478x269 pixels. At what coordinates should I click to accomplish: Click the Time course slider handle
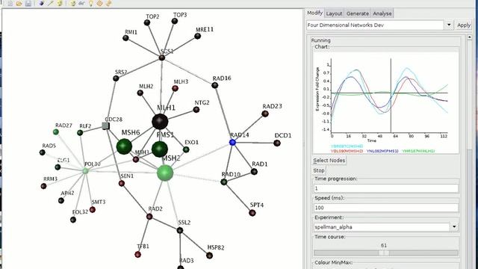pos(384,253)
